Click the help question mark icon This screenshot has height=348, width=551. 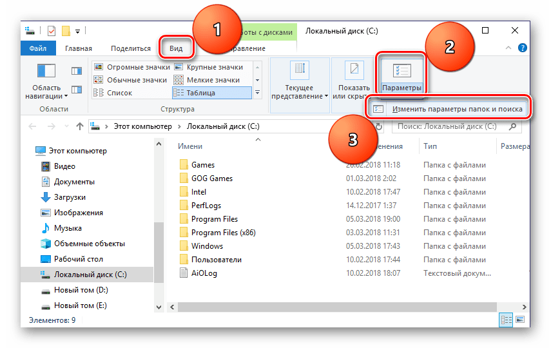pos(522,48)
